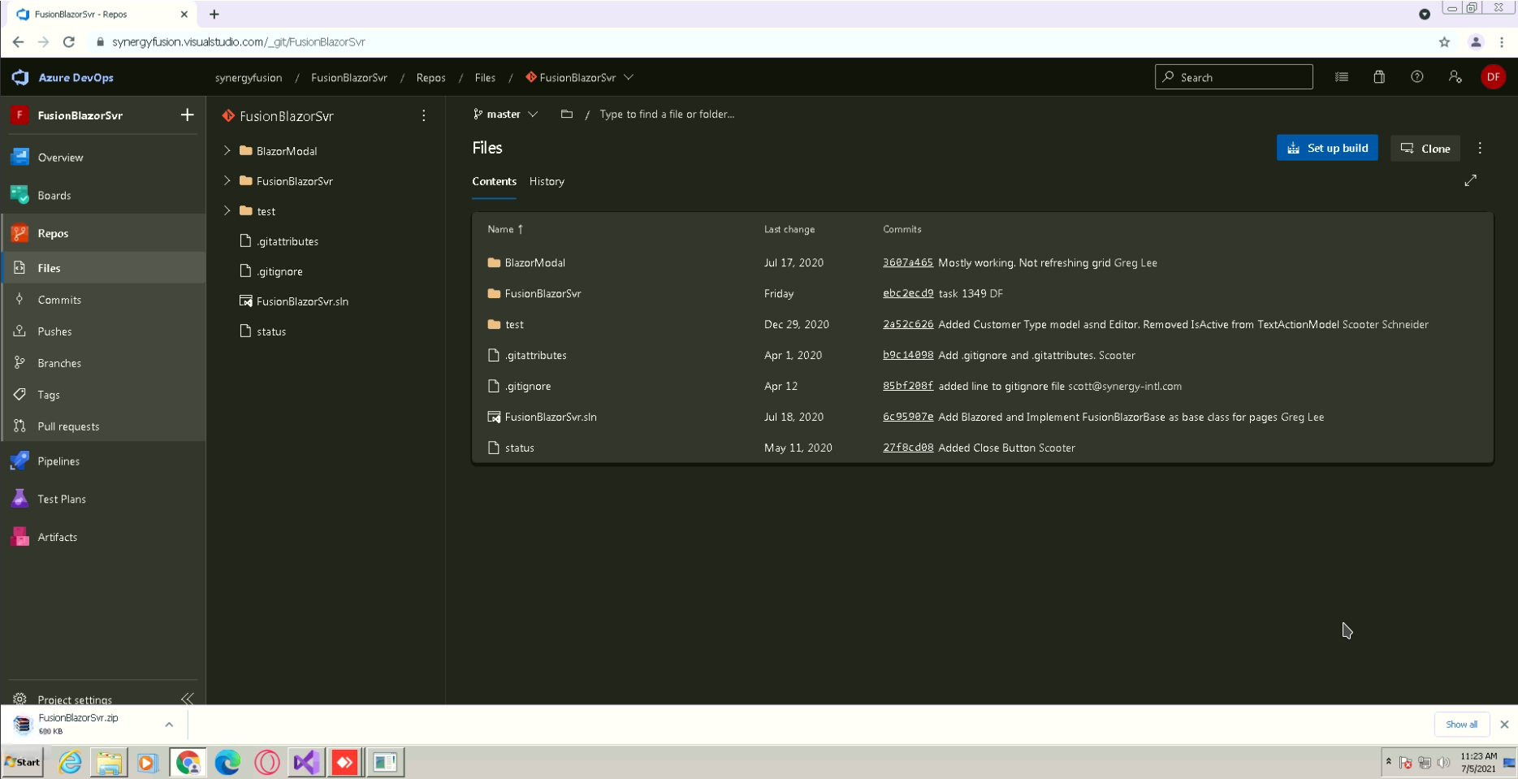
Task: Open commit b9c14098 link
Action: click(908, 356)
